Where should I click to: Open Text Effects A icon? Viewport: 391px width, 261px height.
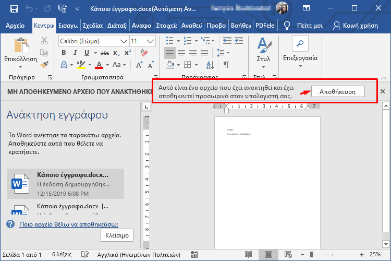click(64, 65)
